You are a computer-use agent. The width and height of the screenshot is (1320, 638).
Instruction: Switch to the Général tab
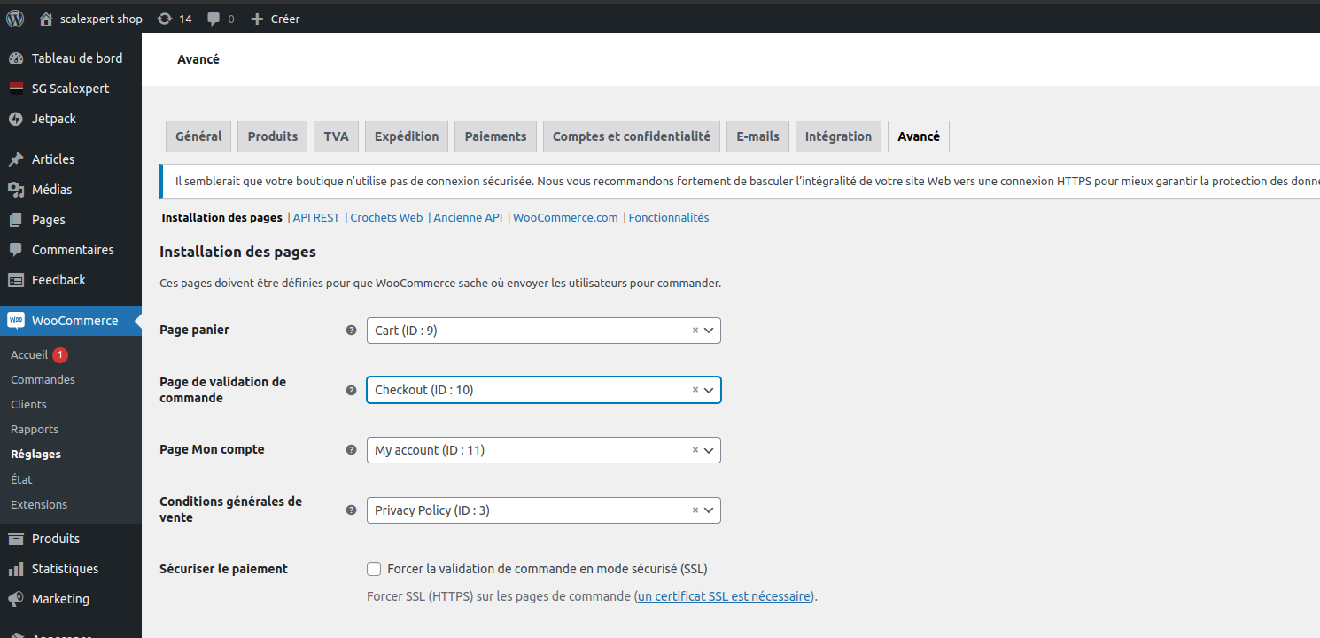(198, 136)
